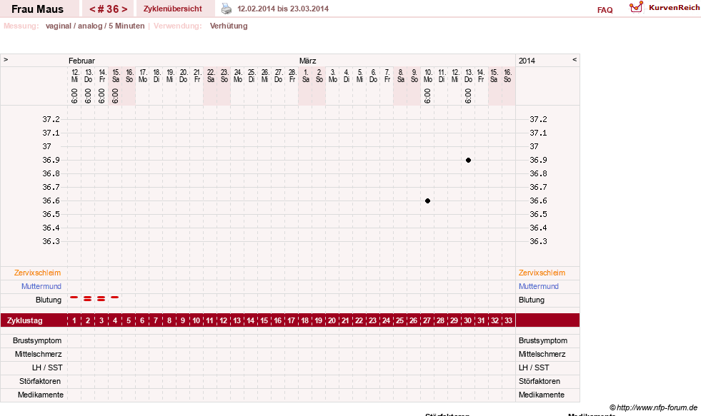Click the Verhütung usage value
The width and height of the screenshot is (701, 416).
pos(229,26)
